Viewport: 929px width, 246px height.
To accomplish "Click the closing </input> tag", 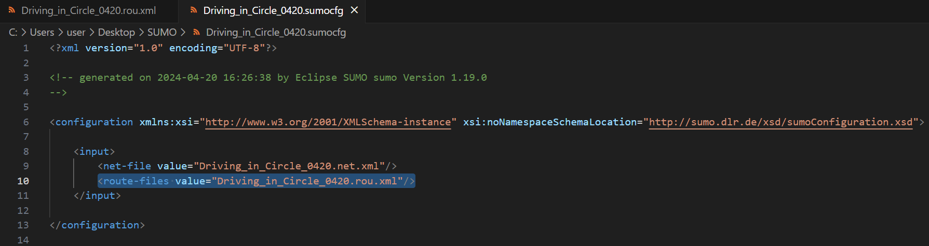I will click(x=97, y=195).
